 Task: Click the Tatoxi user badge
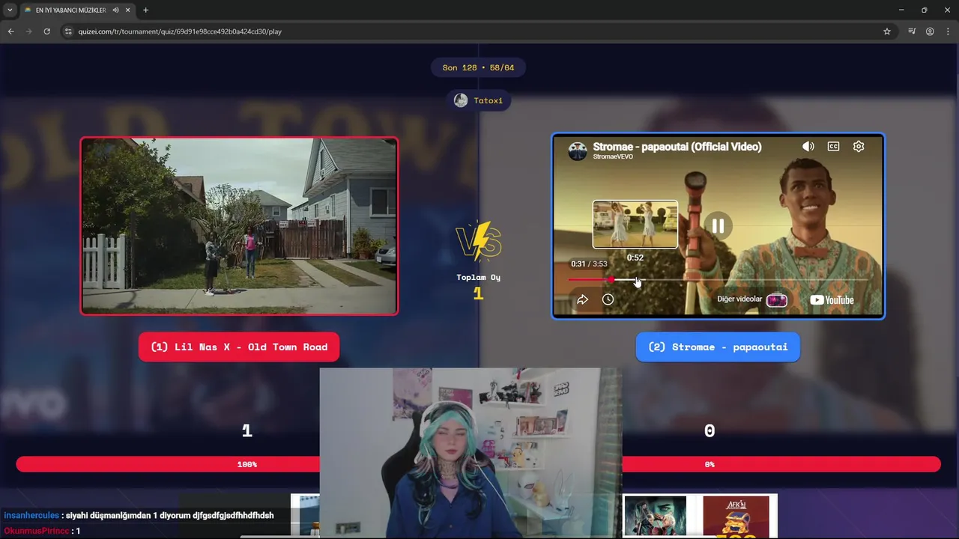(x=478, y=100)
